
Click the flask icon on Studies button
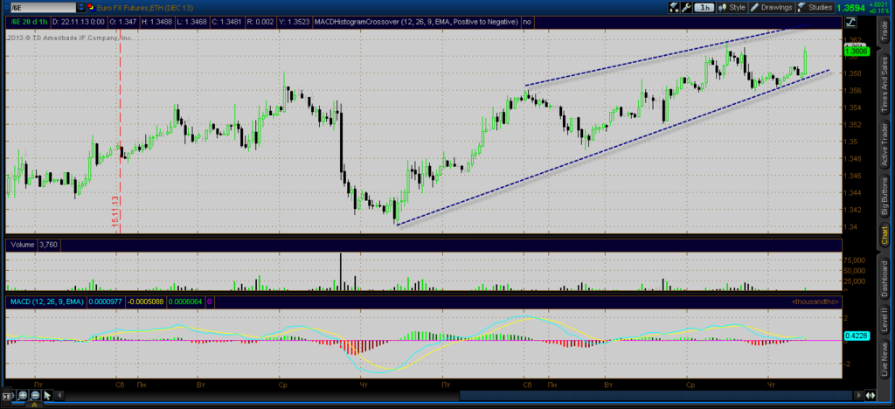click(x=801, y=7)
